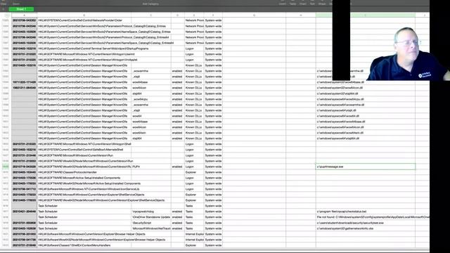Select the gathernetworkinfo.vbs path cell

point(366,228)
